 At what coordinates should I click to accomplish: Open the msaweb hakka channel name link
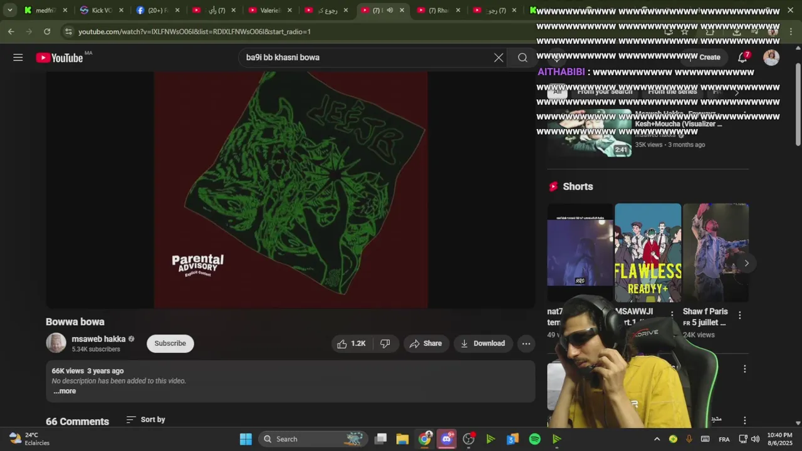(x=98, y=339)
